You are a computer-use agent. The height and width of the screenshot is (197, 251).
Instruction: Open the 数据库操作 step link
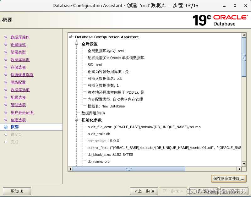(20, 37)
